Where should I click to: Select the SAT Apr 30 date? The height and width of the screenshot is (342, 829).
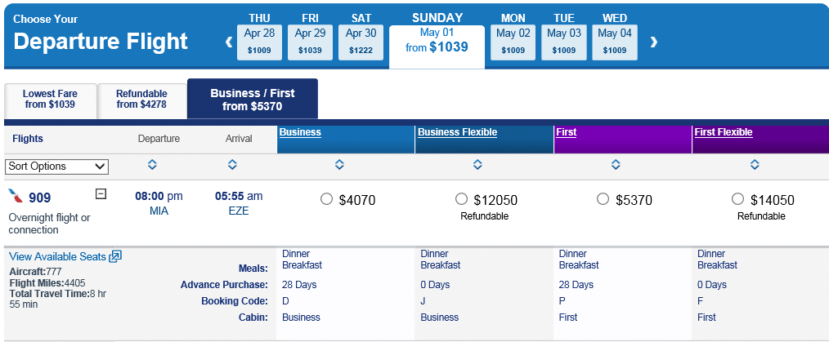click(x=361, y=42)
